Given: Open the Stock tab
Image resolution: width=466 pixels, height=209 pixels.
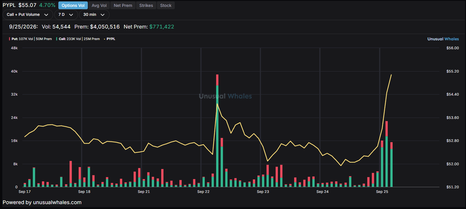Looking at the screenshot, I should coord(166,5).
